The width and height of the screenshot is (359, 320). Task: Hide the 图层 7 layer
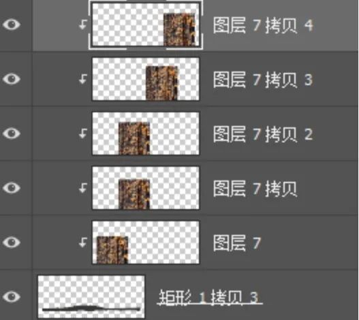12,242
